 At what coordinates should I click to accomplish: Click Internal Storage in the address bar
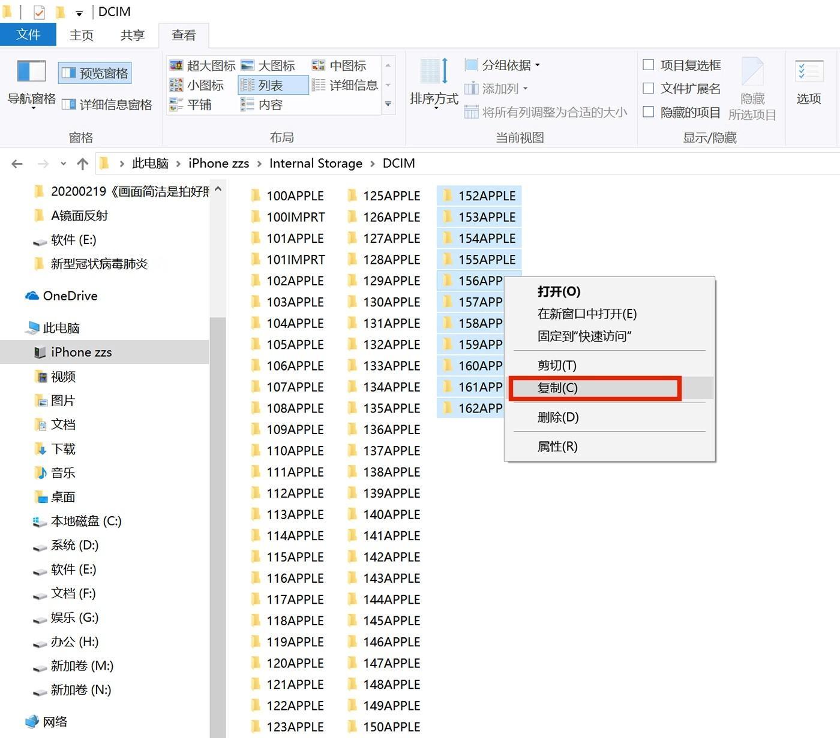(x=316, y=163)
